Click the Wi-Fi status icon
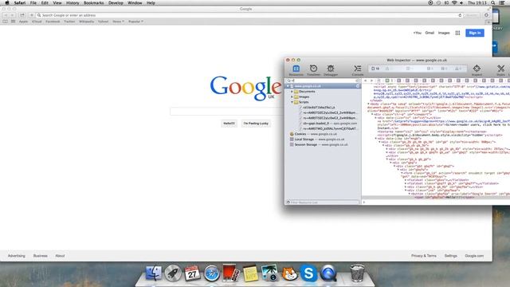The width and height of the screenshot is (510, 287). pos(454,2)
